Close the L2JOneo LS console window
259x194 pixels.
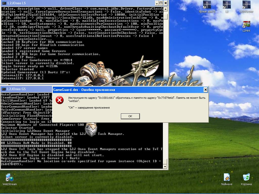tap(165, 3)
